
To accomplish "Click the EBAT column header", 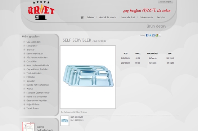I will [x=170, y=53].
